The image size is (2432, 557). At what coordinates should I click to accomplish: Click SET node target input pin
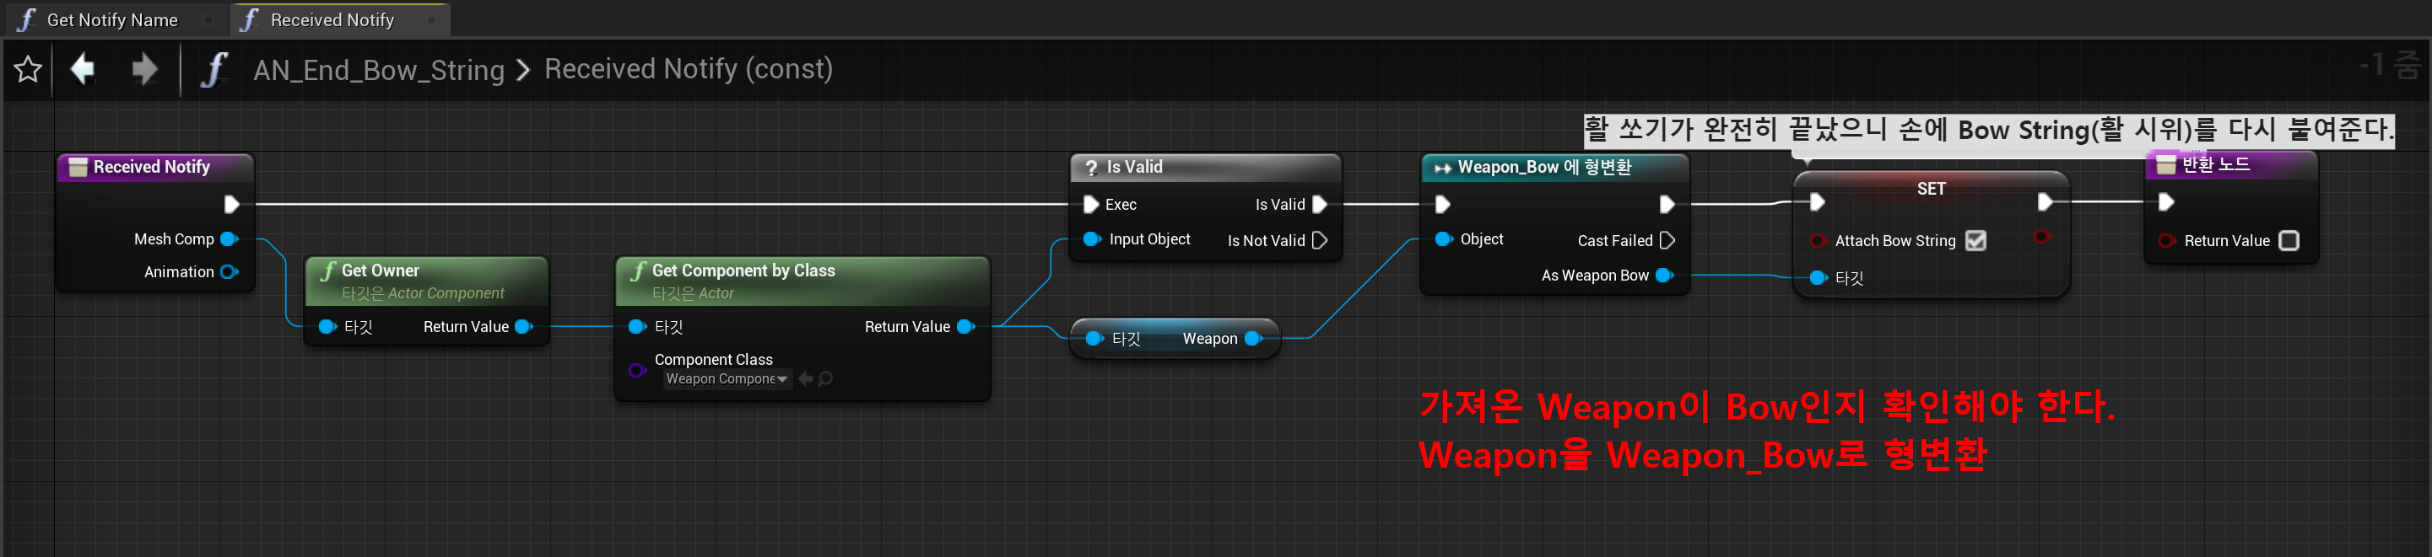[x=1818, y=278]
